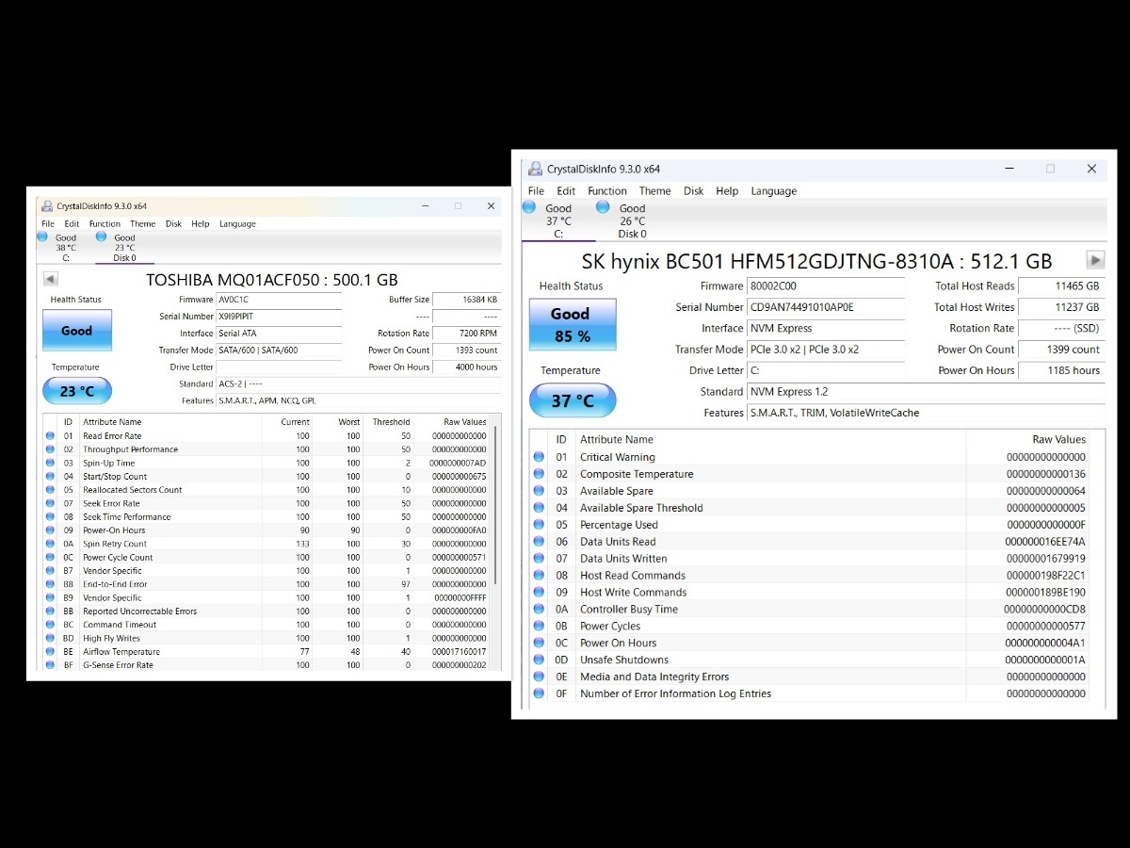Screen dimensions: 1130x848
Task: Click status orb for Percentage Used row
Action: pos(539,525)
